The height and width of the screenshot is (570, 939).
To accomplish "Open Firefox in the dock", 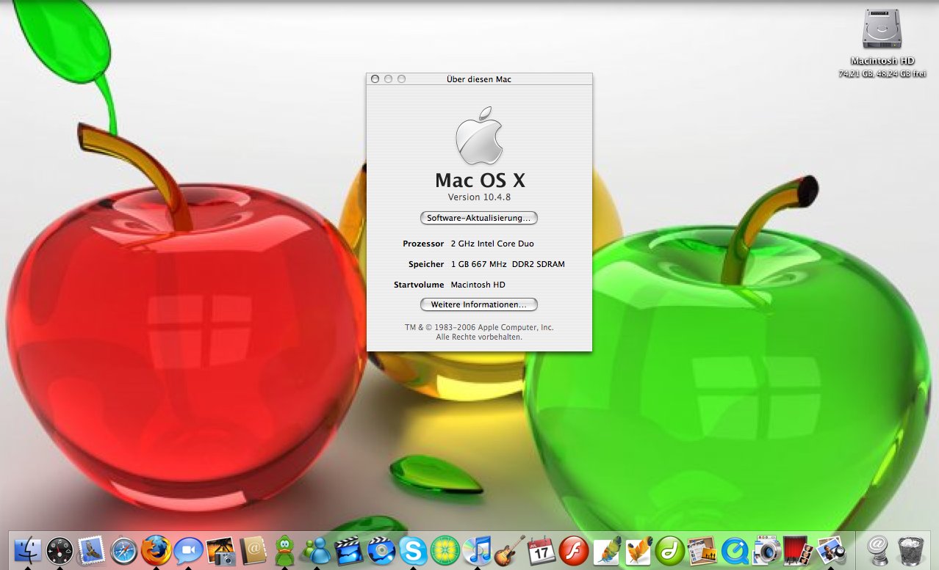I will (x=156, y=549).
